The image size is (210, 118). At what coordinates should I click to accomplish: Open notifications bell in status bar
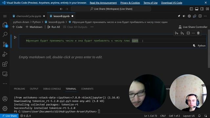tap(199, 116)
